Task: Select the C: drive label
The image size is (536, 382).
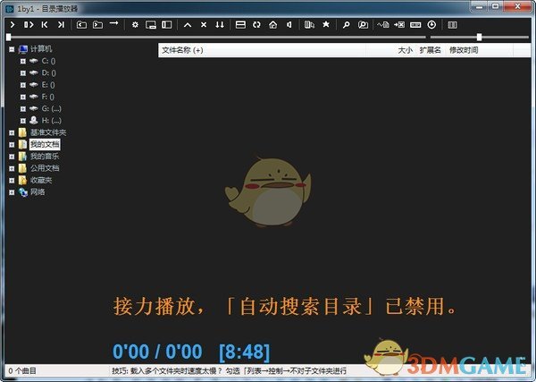Action: click(x=48, y=61)
